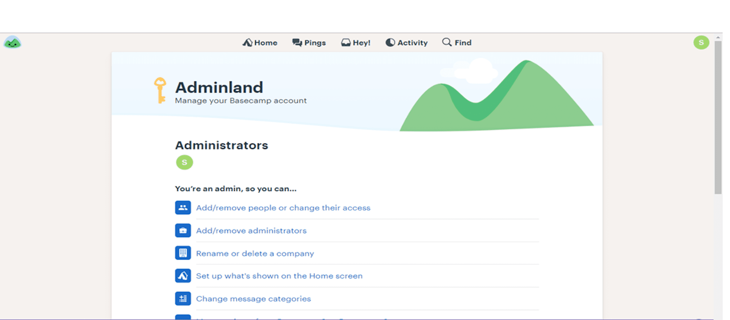The width and height of the screenshot is (730, 320).
Task: Click administrator avatar S under Administrators
Action: tap(184, 162)
